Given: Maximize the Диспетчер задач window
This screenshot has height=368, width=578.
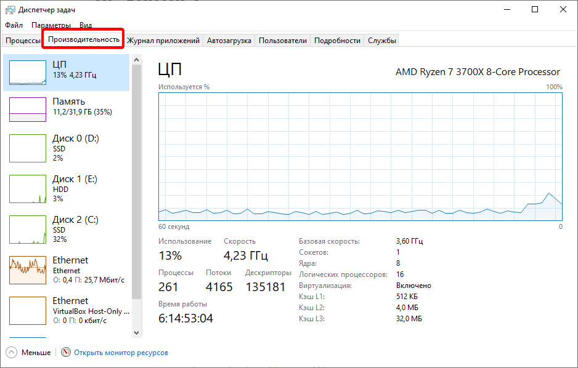Looking at the screenshot, I should click(x=535, y=10).
